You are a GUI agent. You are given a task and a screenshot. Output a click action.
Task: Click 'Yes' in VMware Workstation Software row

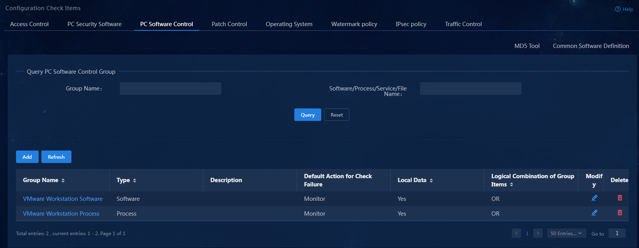(402, 199)
